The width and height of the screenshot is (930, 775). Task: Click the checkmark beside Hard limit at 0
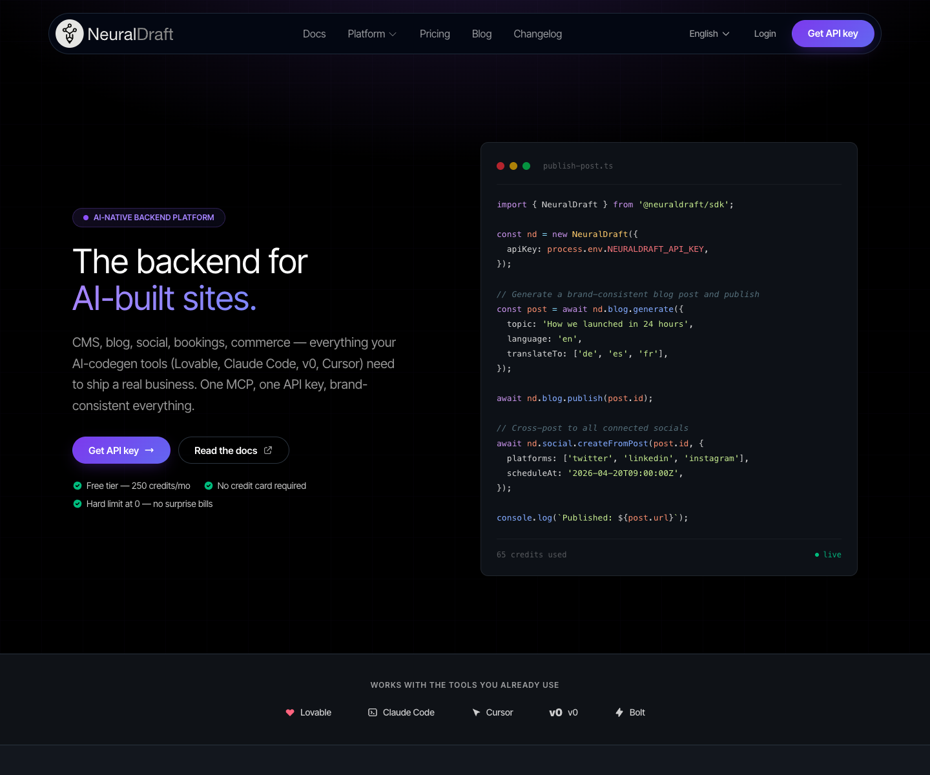tap(77, 504)
